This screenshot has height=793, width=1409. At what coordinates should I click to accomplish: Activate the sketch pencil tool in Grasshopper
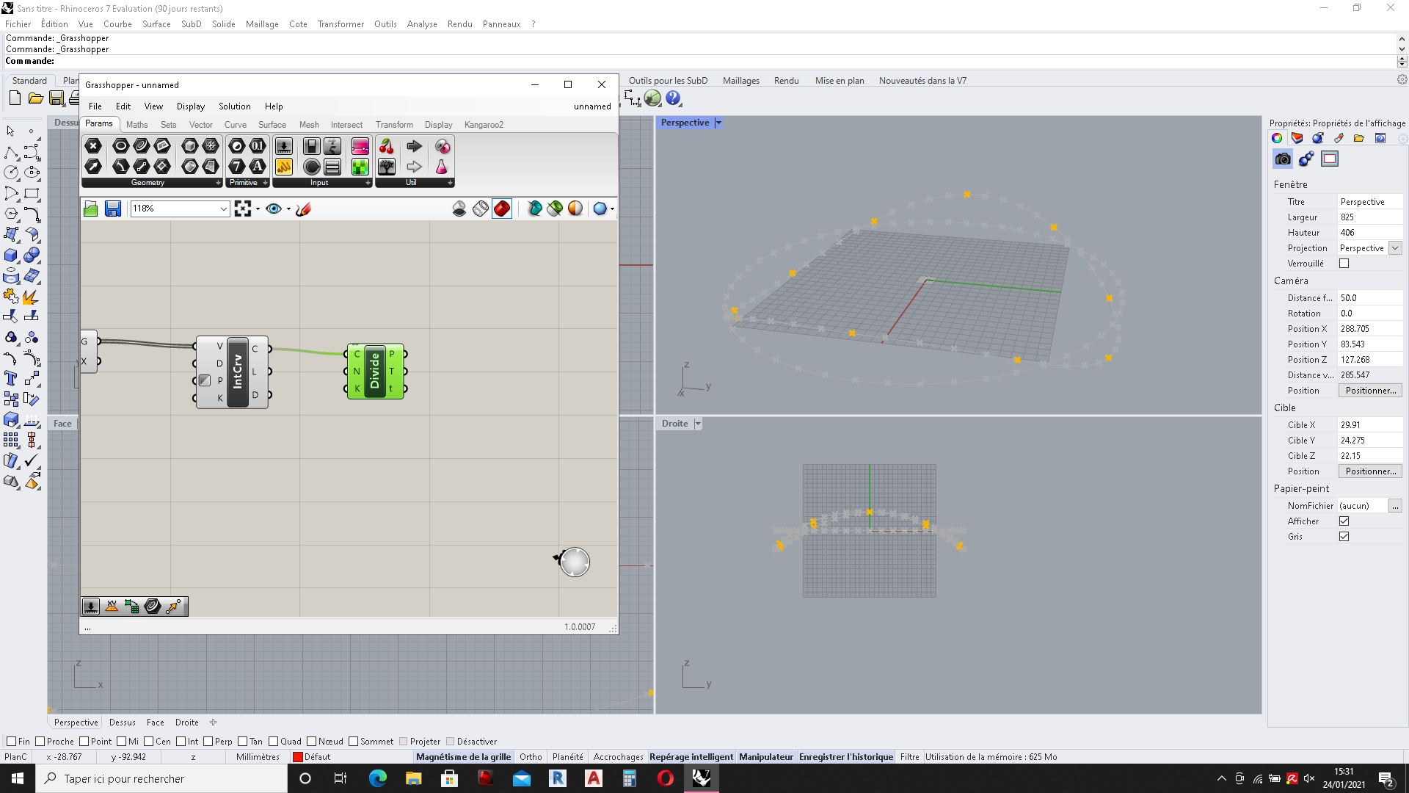[x=303, y=209]
